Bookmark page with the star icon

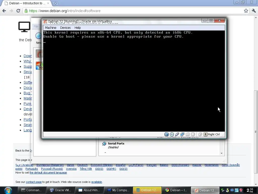click(x=246, y=11)
